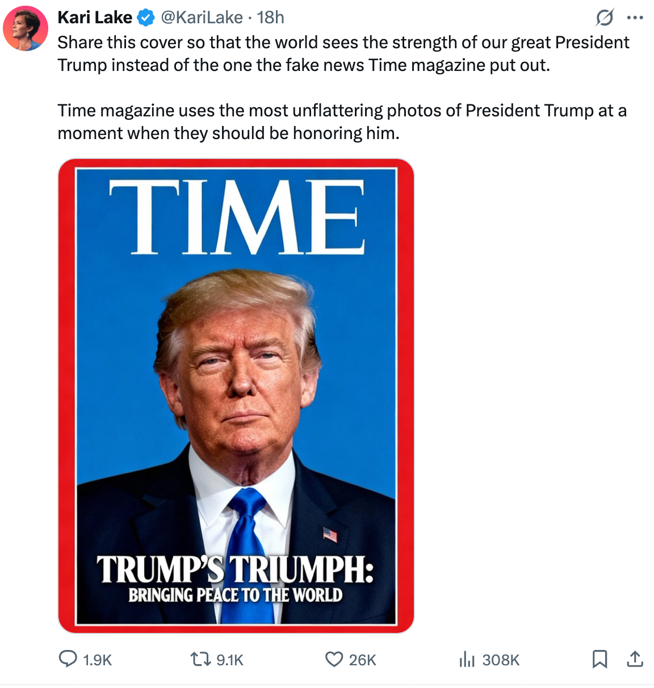Like the post with the heart icon
Viewport: 654px width, 688px height.
tap(334, 659)
